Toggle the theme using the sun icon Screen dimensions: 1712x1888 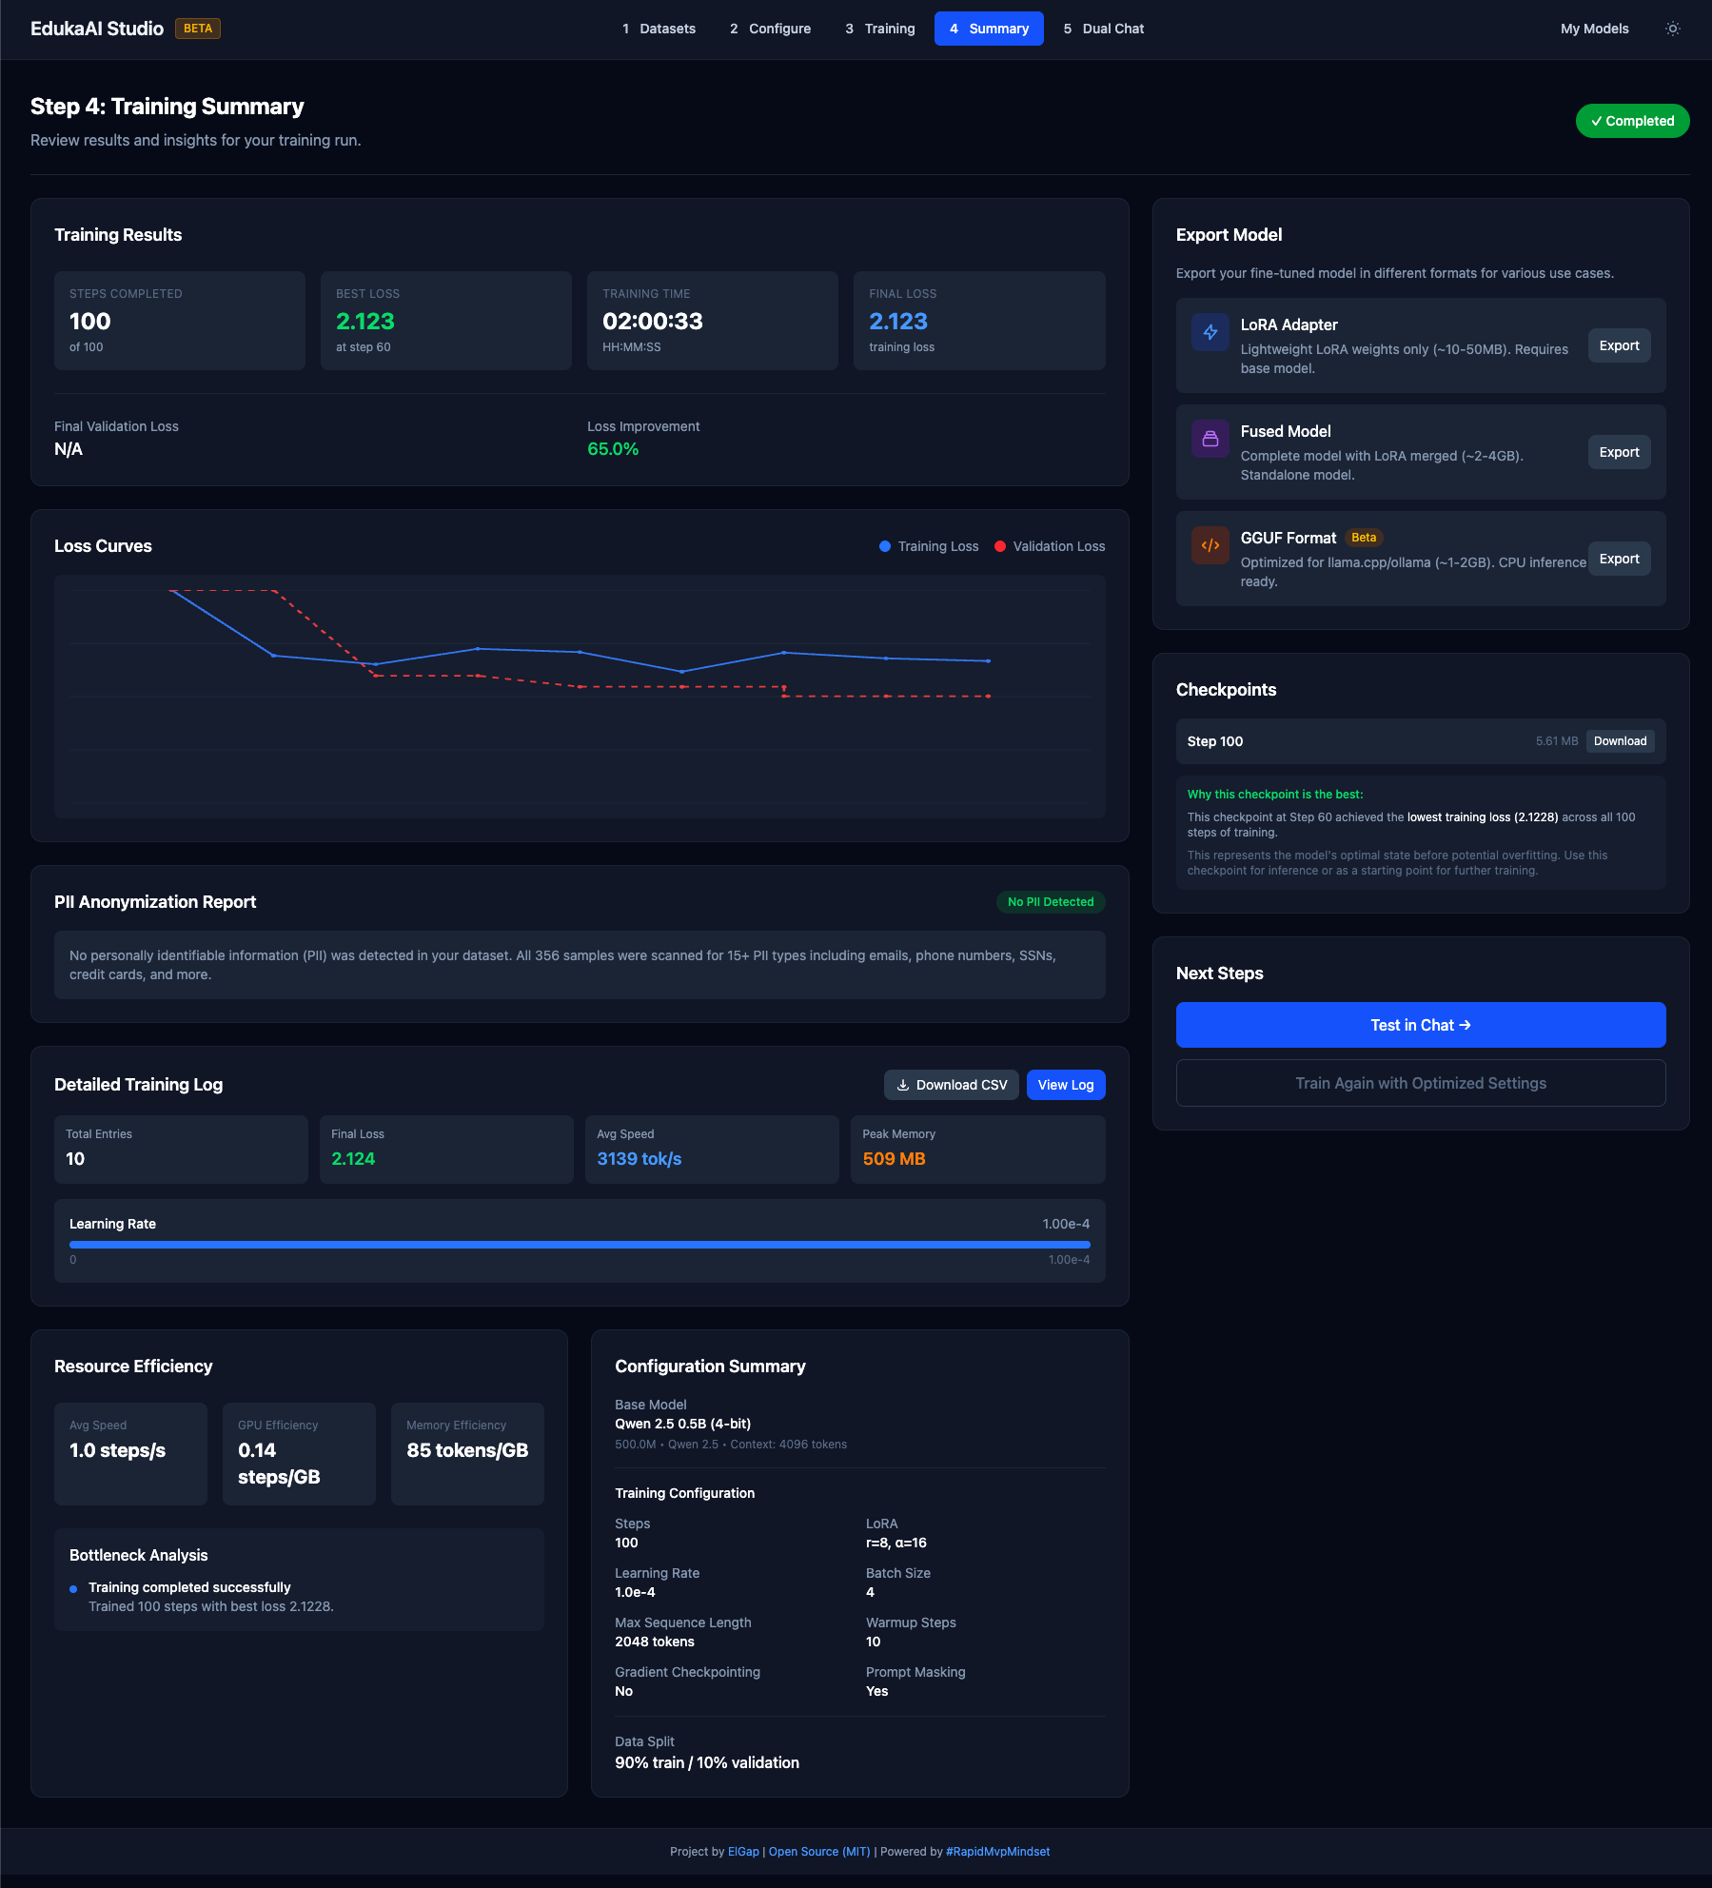tap(1673, 29)
